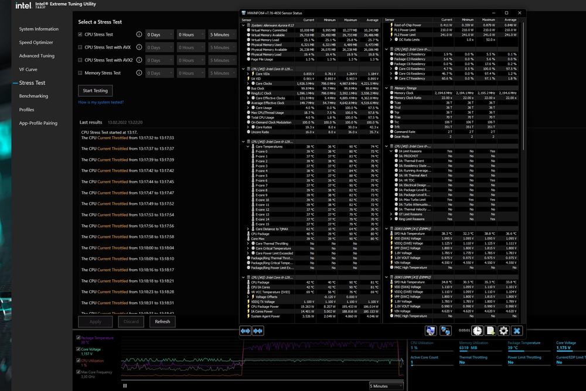
Task: Check the Memory Stress Test box
Action: (80, 73)
